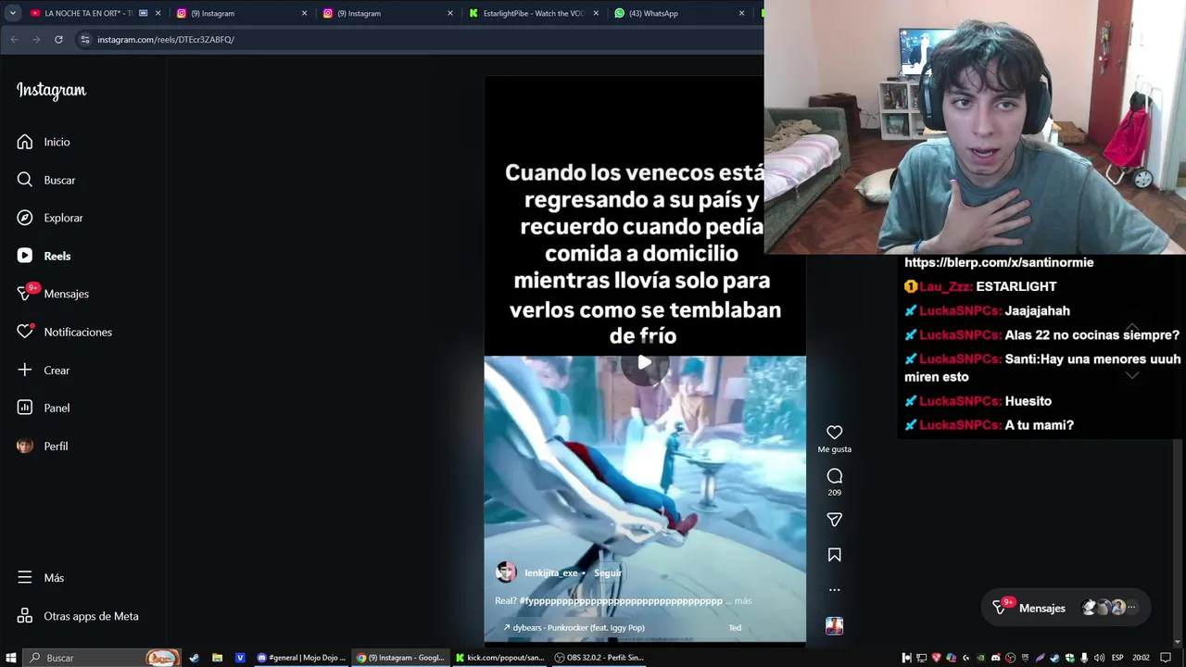
Task: Open lenkijita_exe's profile picture
Action: tap(506, 573)
